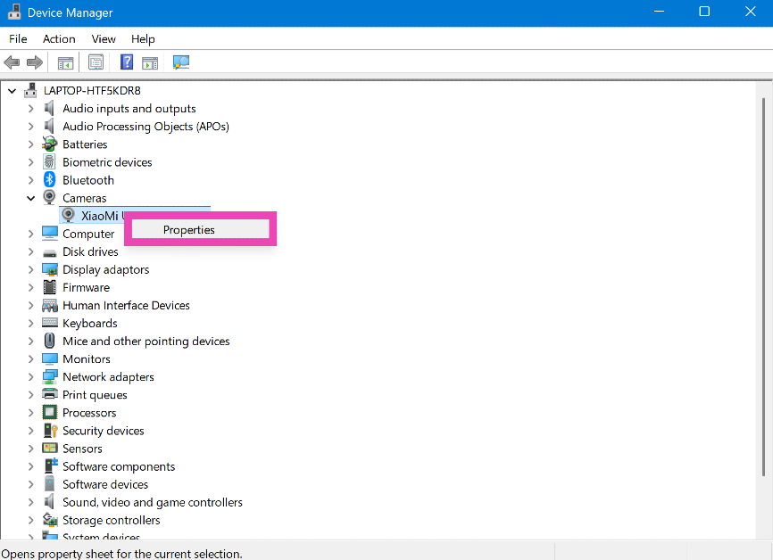
Task: Click the Bluetooth device category icon
Action: click(x=50, y=180)
